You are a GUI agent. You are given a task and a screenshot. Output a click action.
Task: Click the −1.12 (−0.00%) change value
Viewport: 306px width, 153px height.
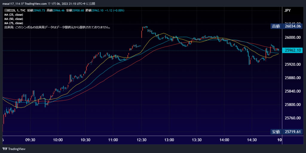pos(114,10)
